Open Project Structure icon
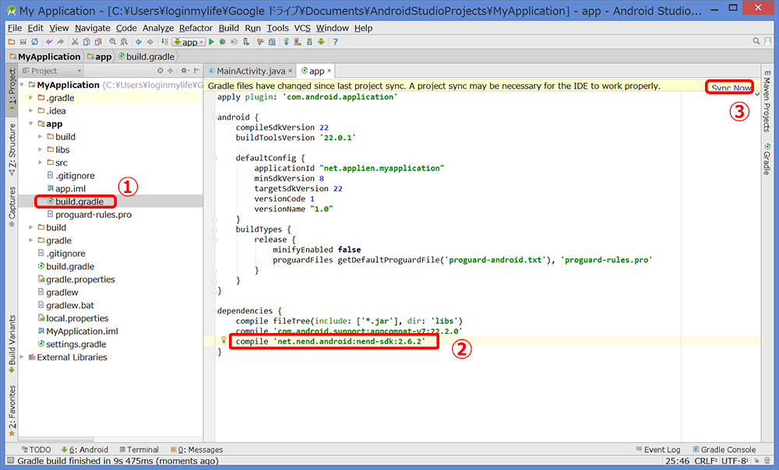The image size is (779, 470). pyautogui.click(x=272, y=42)
